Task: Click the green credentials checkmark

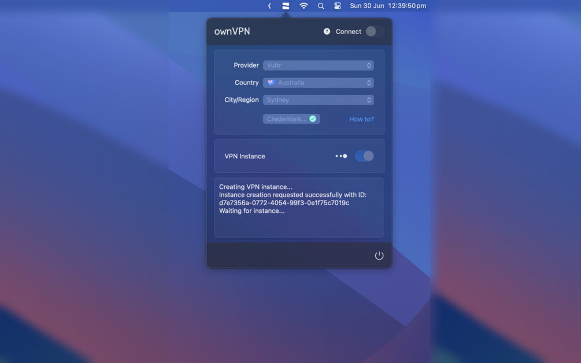Action: (x=313, y=119)
